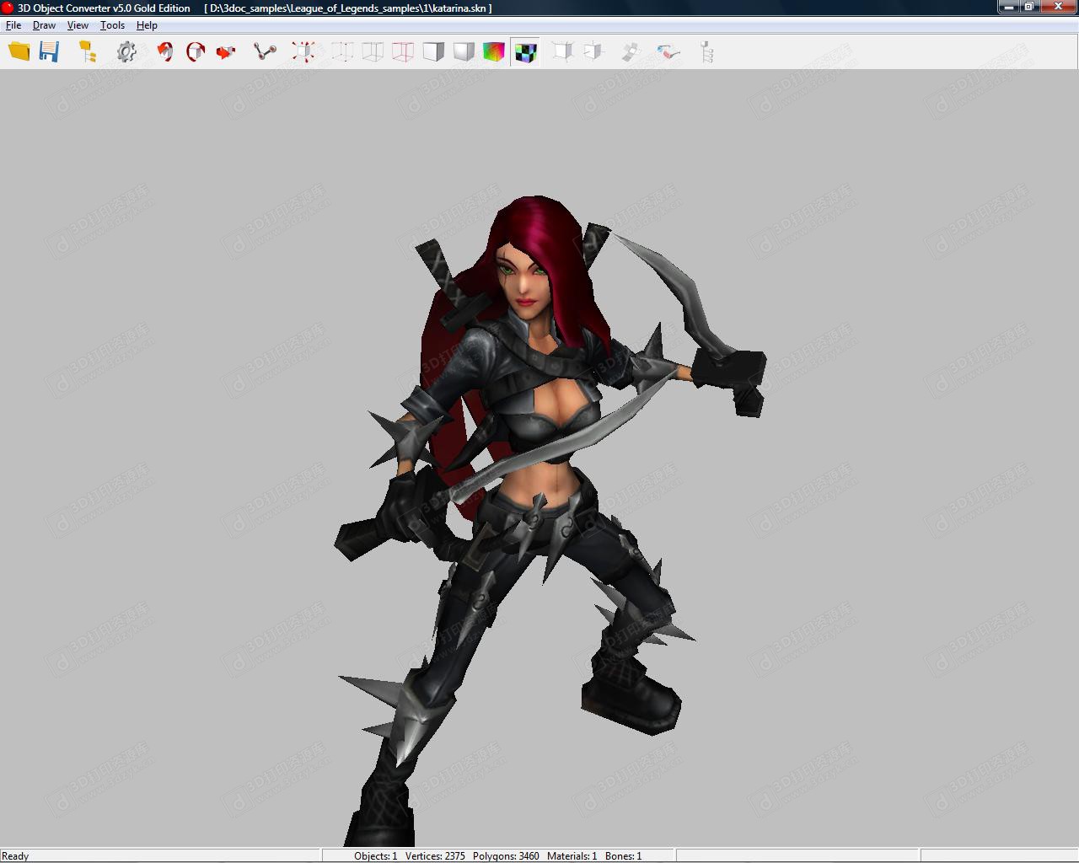Activate the skeleton/bones tool
The image size is (1079, 863).
point(265,51)
